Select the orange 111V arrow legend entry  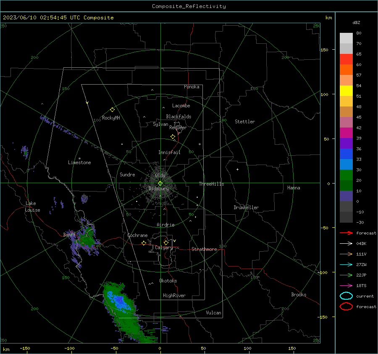[346, 254]
